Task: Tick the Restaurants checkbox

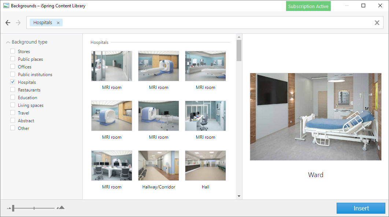Action: pyautogui.click(x=13, y=90)
